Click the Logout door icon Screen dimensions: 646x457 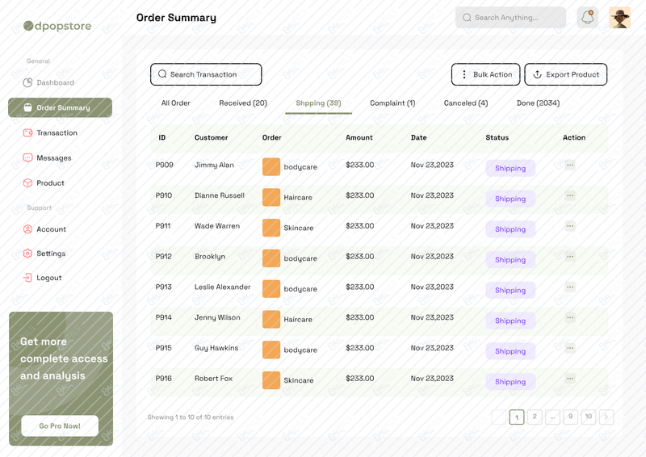coord(27,278)
